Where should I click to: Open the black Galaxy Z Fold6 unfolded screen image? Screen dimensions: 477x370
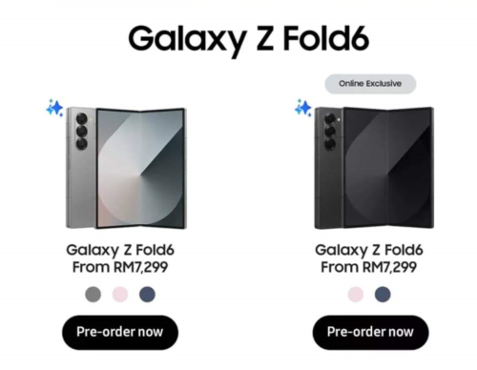(388, 168)
